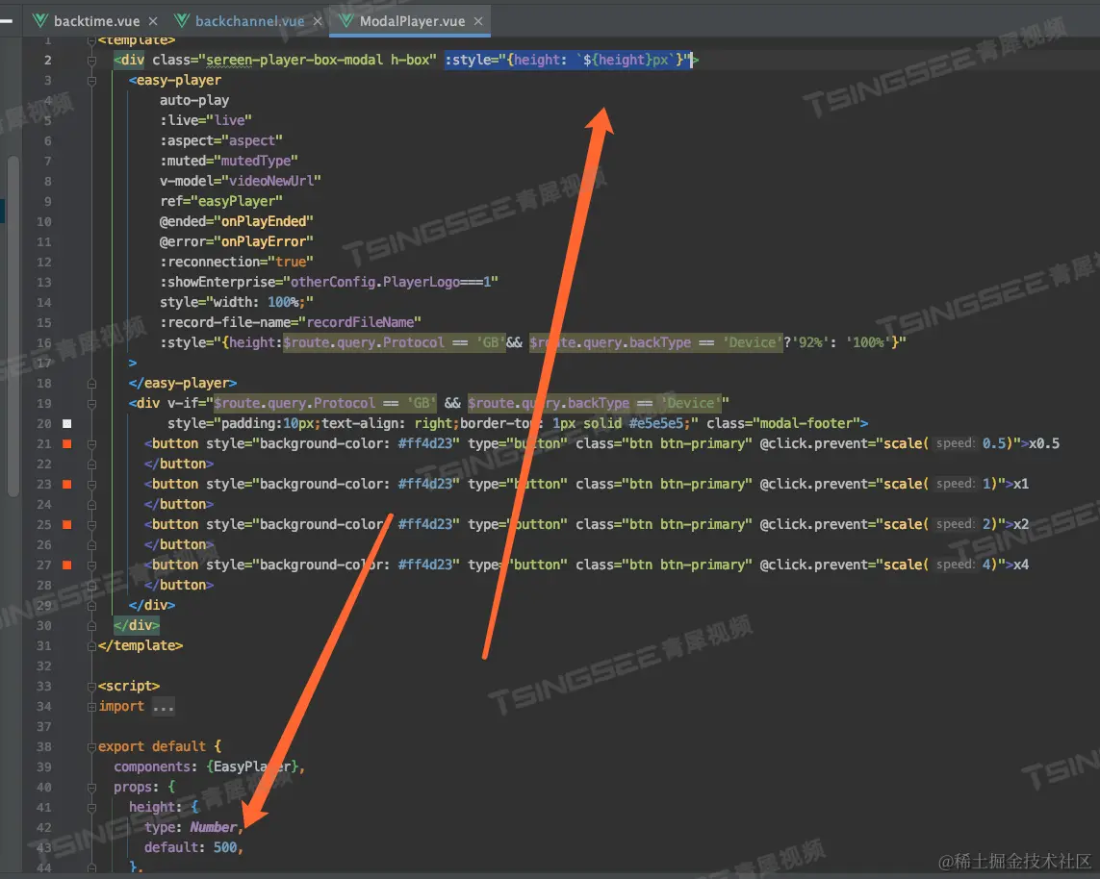The width and height of the screenshot is (1100, 879).
Task: Click line number 37 in the gutter
Action: click(x=44, y=727)
